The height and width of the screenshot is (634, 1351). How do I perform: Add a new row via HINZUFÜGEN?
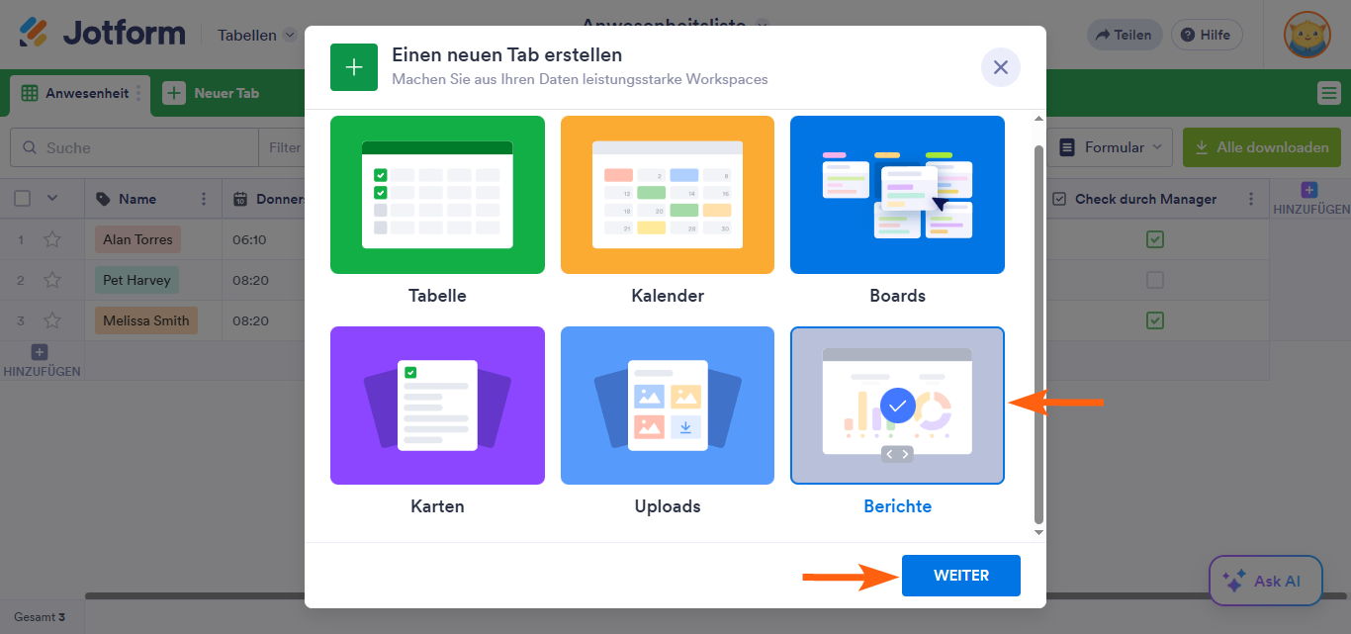tap(39, 351)
